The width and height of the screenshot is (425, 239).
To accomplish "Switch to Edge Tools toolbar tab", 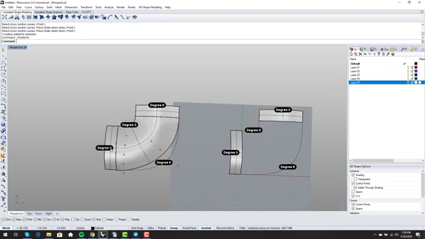I will [x=72, y=12].
